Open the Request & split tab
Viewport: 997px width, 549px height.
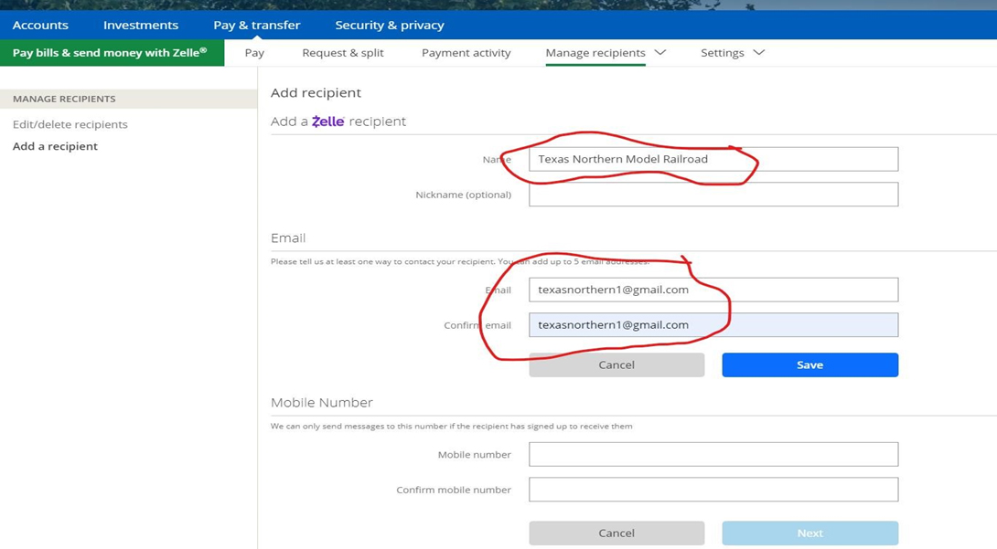(x=343, y=53)
